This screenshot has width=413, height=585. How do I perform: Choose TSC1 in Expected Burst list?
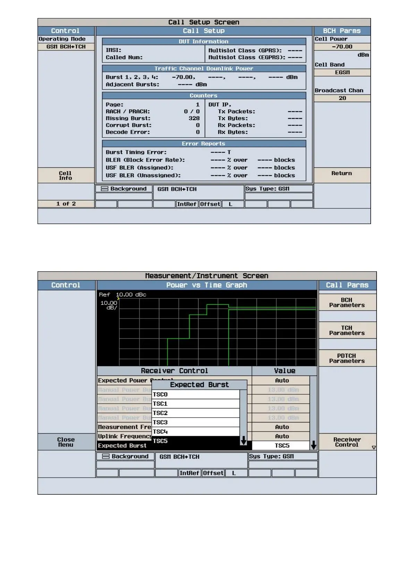pos(196,404)
